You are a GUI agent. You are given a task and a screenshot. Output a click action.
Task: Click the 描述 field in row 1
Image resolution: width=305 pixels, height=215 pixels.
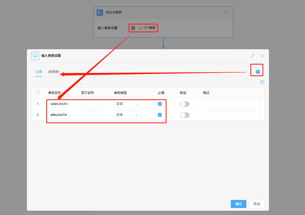(x=231, y=104)
